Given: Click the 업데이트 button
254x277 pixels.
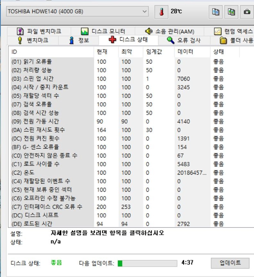Looking at the screenshot, I should click(230, 263).
